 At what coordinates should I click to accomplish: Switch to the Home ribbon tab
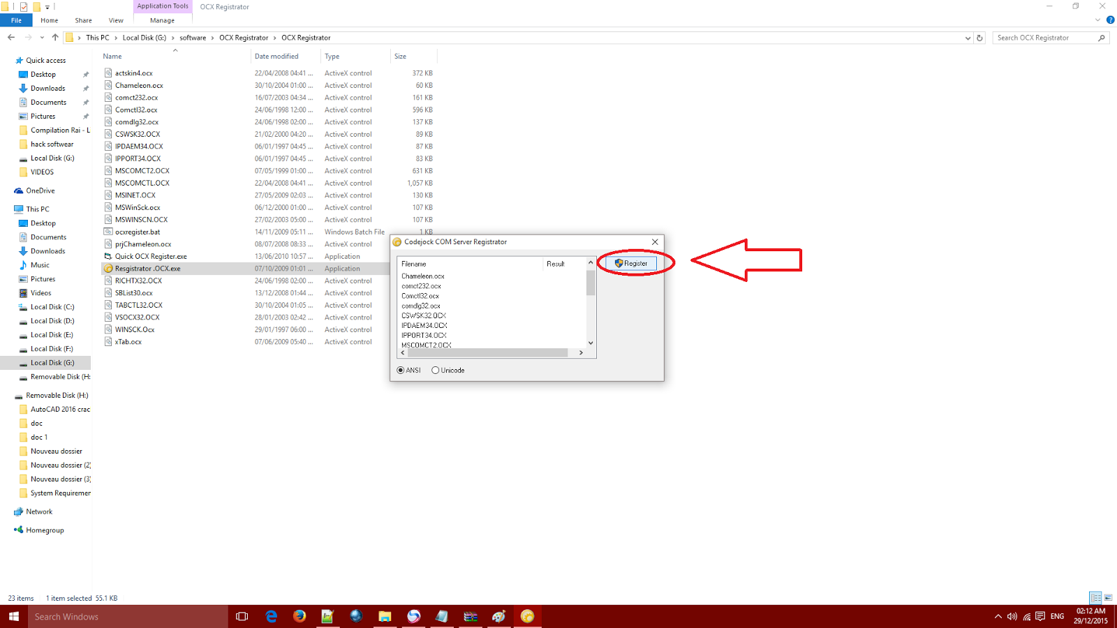pos(50,20)
